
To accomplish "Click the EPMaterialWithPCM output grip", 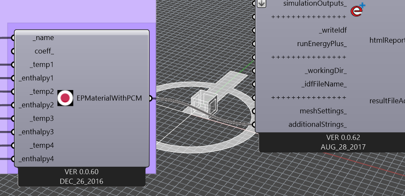I will 151,98.
